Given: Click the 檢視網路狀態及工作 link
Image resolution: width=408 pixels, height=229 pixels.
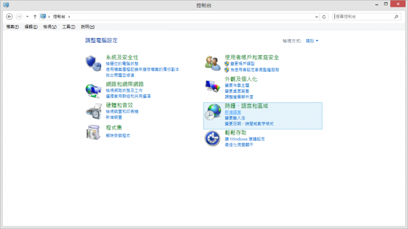Looking at the screenshot, I should (x=124, y=90).
